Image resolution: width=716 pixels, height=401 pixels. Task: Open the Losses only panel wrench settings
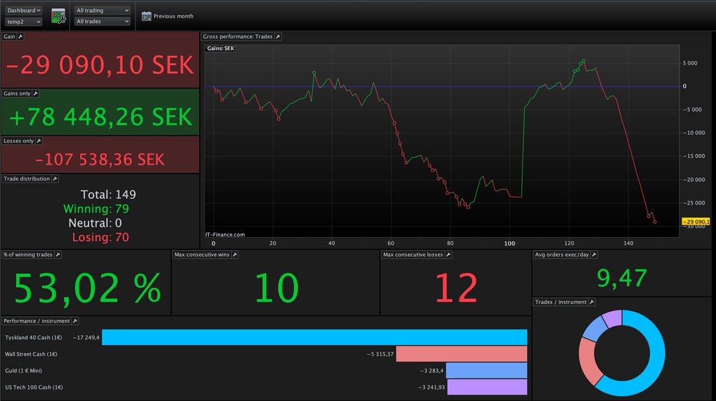(x=39, y=141)
